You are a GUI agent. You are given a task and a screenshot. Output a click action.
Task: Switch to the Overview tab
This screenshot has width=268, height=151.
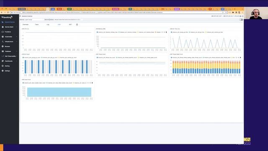[26, 24]
